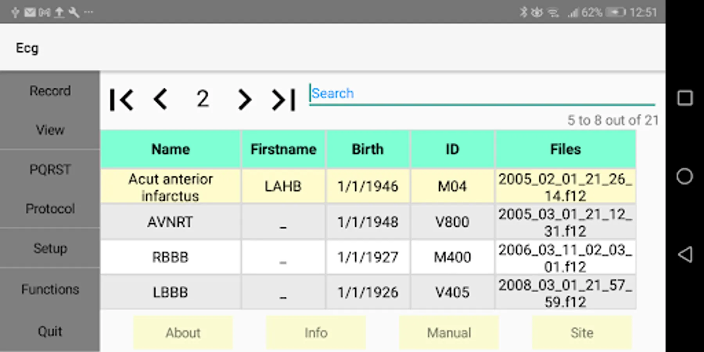Viewport: 704px width, 352px height.
Task: Tap Quit in the sidebar
Action: pyautogui.click(x=50, y=331)
